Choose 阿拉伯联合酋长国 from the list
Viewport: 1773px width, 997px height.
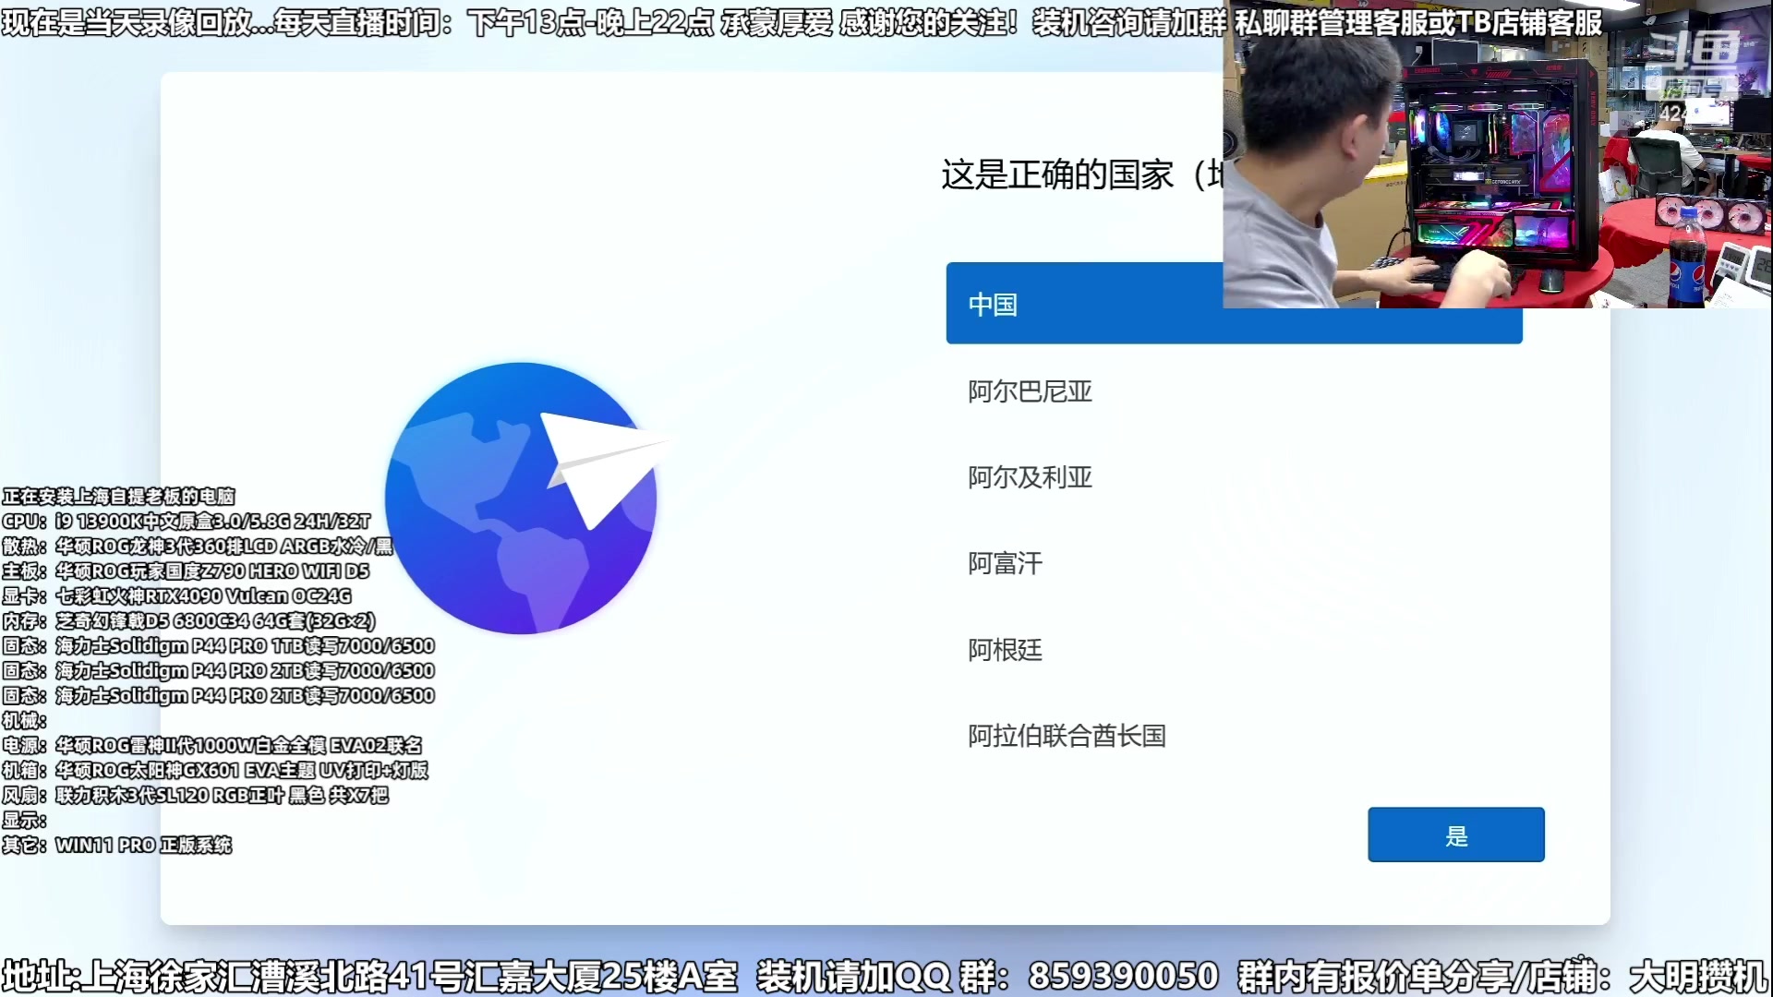tap(1065, 737)
